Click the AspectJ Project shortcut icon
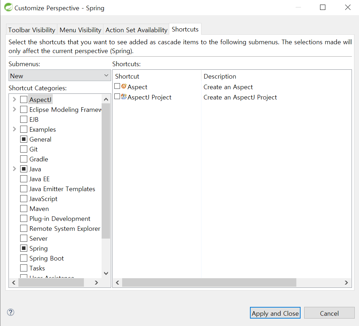The height and width of the screenshot is (326, 359). click(124, 96)
